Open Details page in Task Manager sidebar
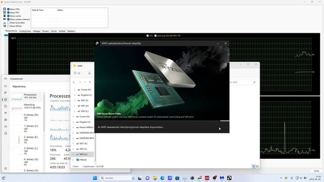This screenshot has width=324, height=182. click(6, 126)
